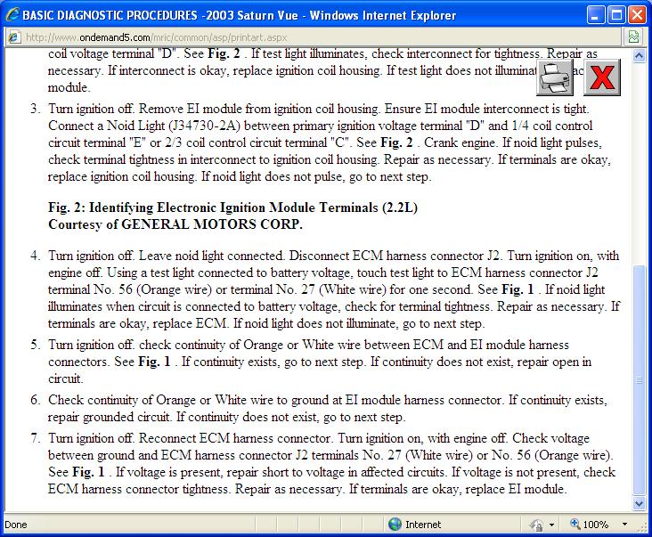
Task: Click 'repair grounded circuit' text in step 6
Action: [x=108, y=418]
